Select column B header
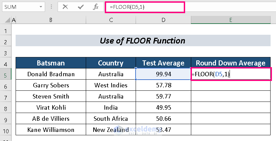Image resolution: width=276 pixels, height=141 pixels. pyautogui.click(x=51, y=20)
